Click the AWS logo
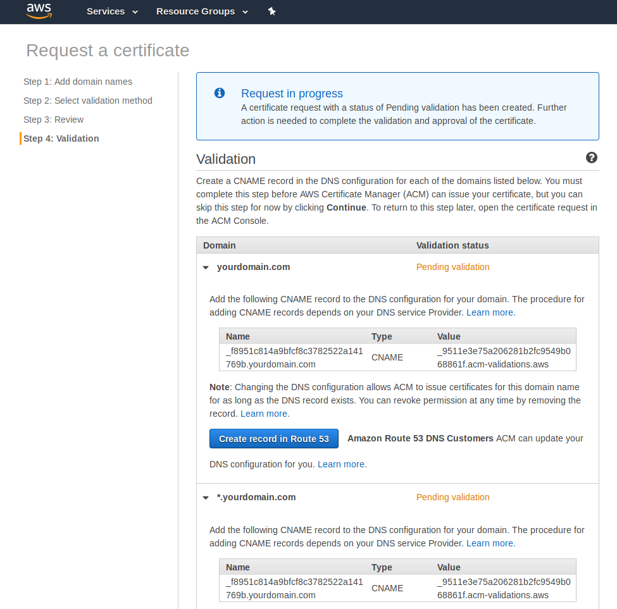Image resolution: width=617 pixels, height=609 pixels. tap(39, 11)
